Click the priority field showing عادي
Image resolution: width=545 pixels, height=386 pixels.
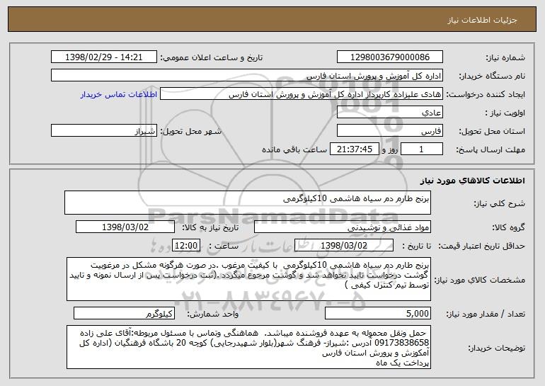(389, 113)
